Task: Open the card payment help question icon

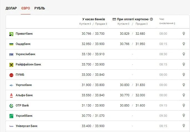Action: pos(151,19)
